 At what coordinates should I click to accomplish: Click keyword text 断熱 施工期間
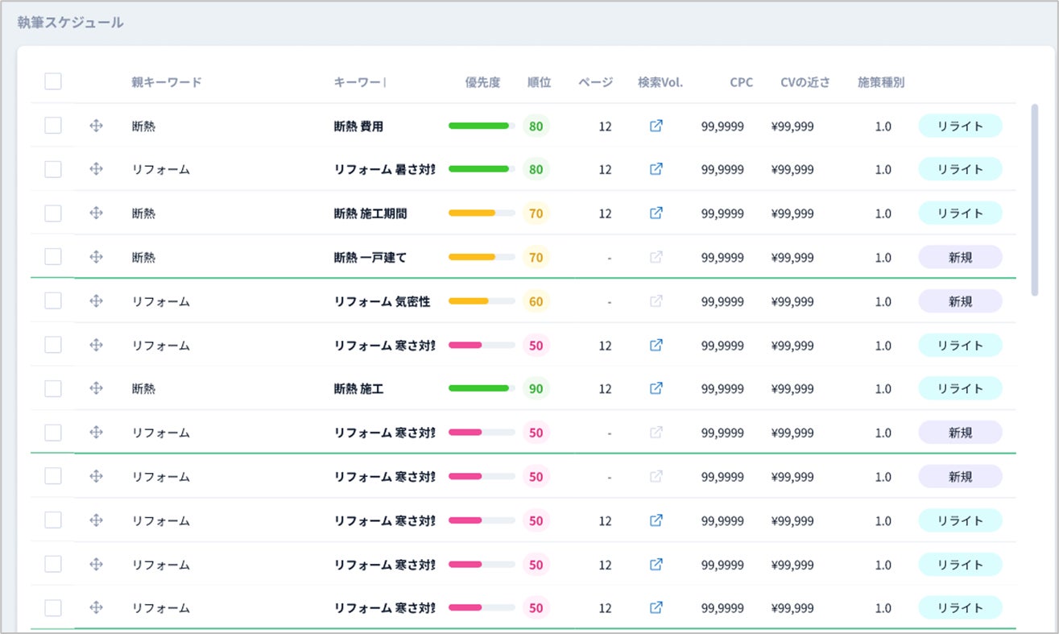coord(370,213)
